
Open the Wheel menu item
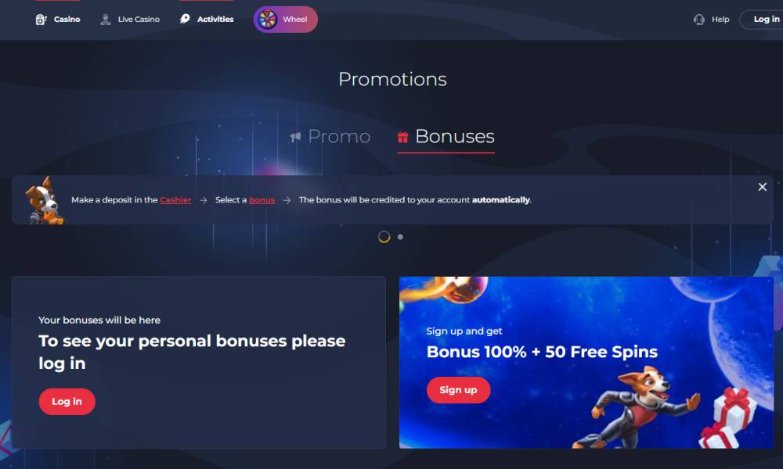click(x=285, y=20)
